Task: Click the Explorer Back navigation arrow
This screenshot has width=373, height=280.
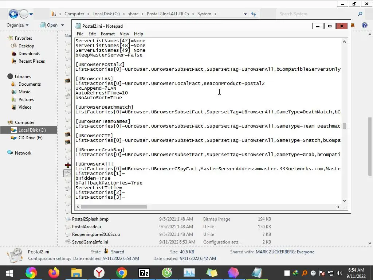Action: pyautogui.click(x=13, y=14)
